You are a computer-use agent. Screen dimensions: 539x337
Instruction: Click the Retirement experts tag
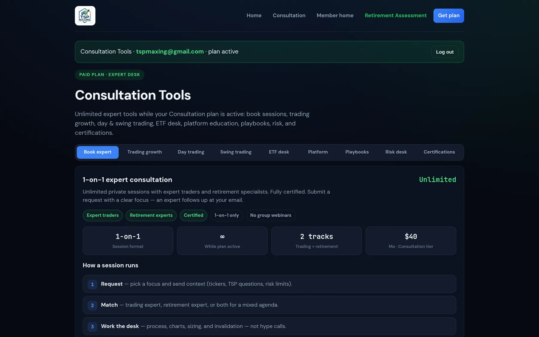(151, 215)
